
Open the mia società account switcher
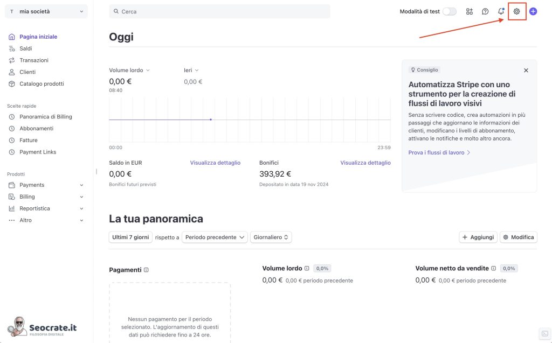[x=46, y=11]
